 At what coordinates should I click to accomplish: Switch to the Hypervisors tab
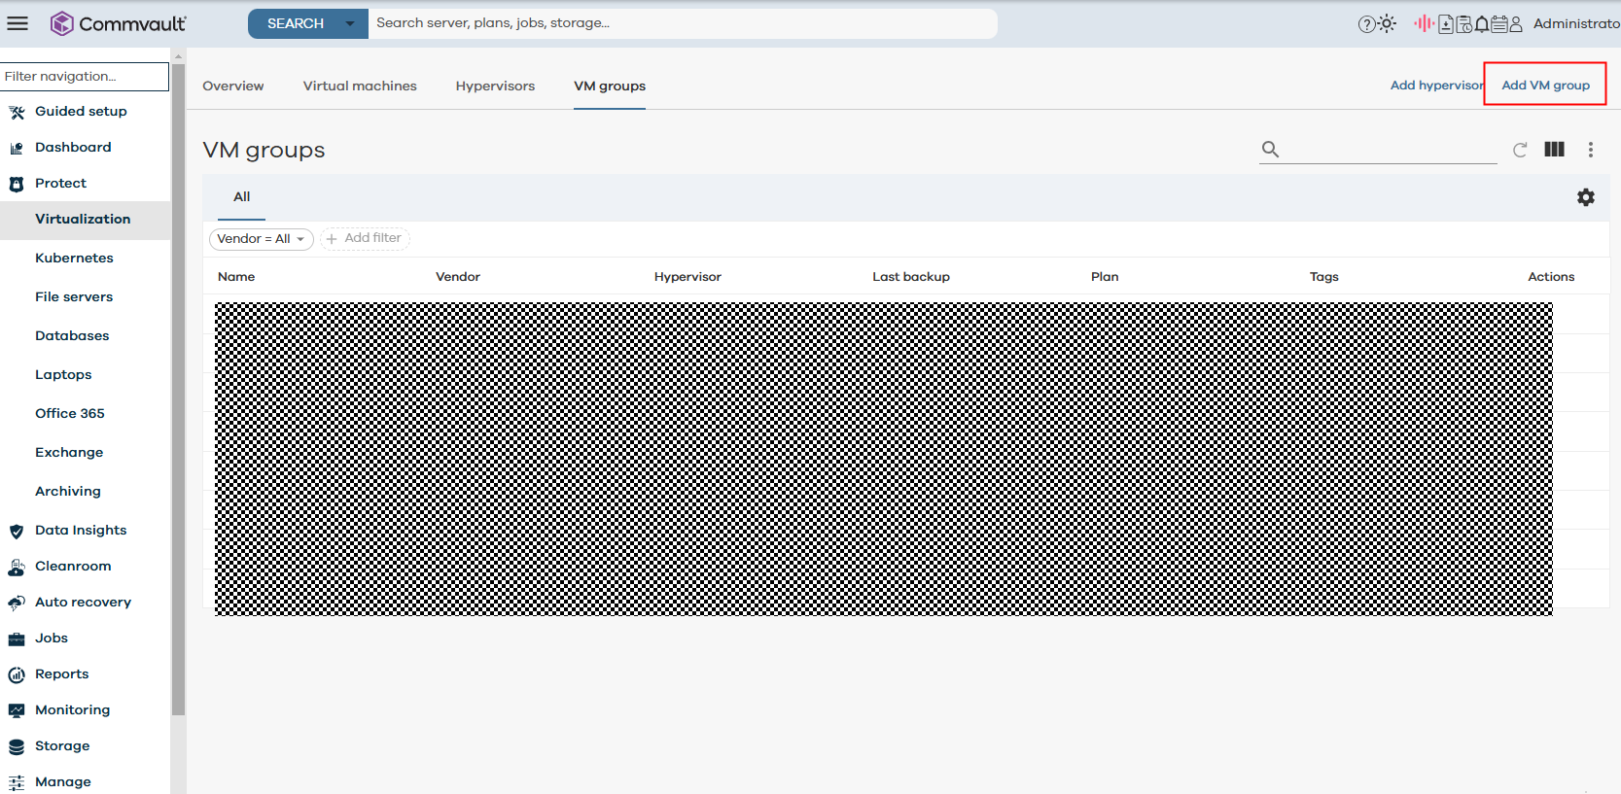click(495, 86)
